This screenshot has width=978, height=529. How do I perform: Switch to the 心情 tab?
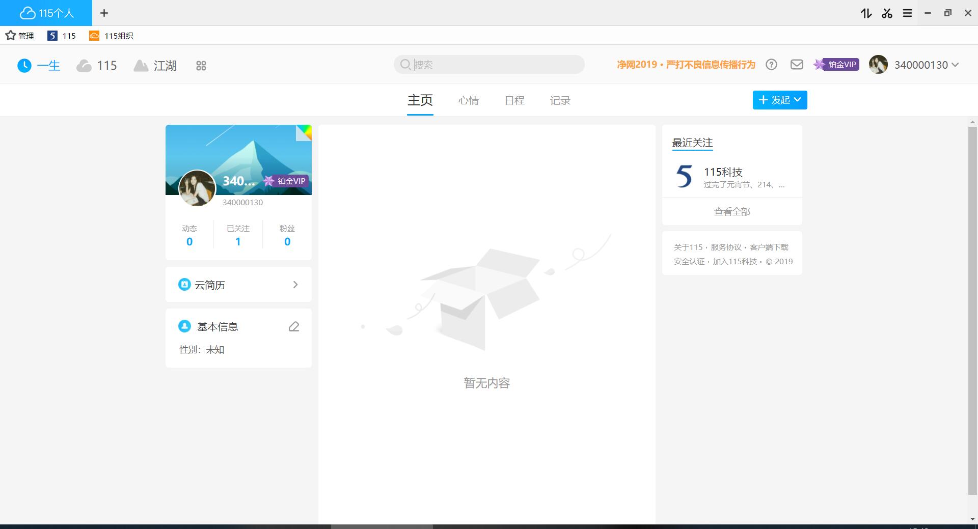[469, 100]
